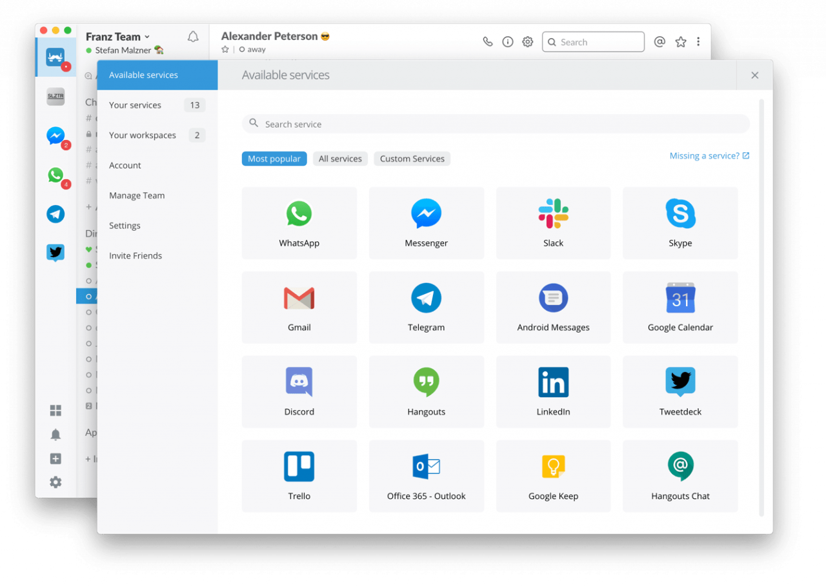This screenshot has height=588, width=826.
Task: Open Account in settings menu
Action: (x=157, y=166)
